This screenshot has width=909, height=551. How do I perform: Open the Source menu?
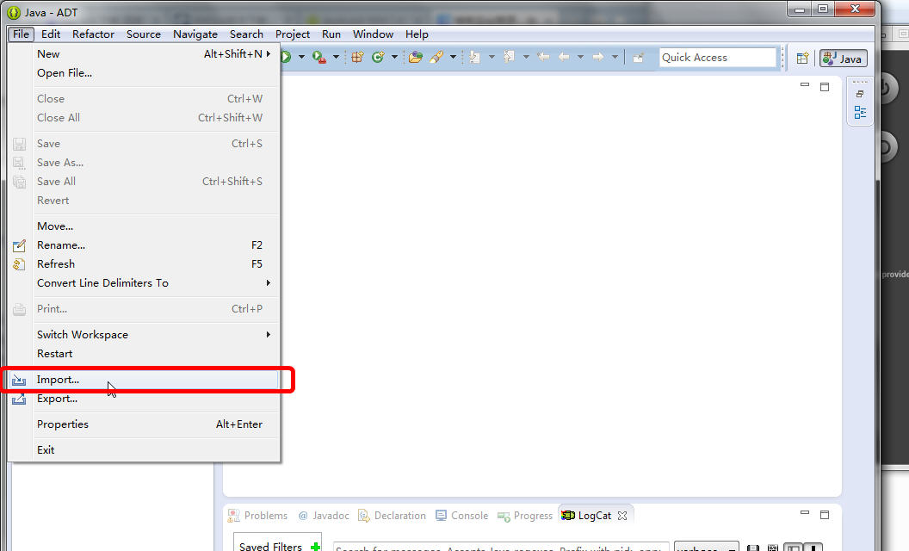[x=144, y=34]
